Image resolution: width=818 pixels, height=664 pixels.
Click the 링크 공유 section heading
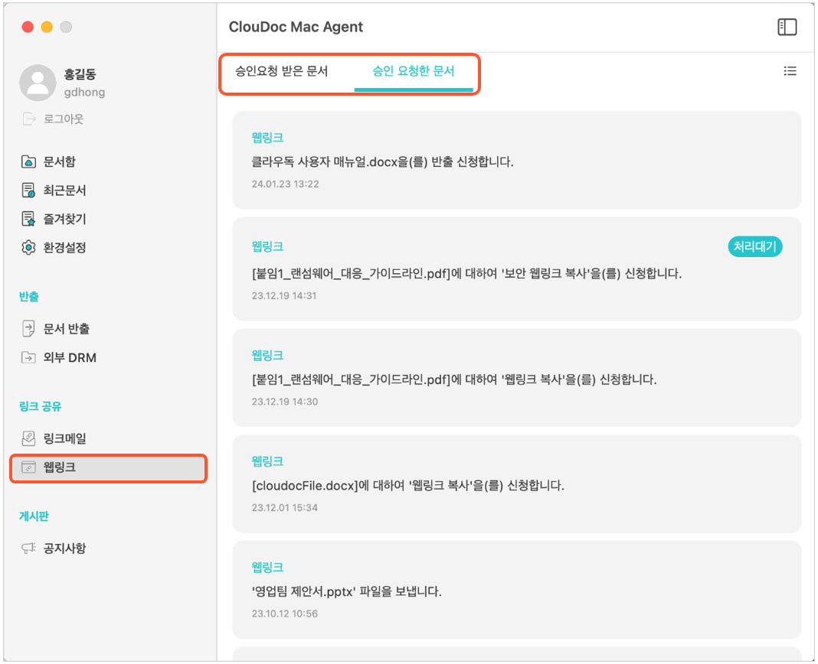tap(40, 406)
